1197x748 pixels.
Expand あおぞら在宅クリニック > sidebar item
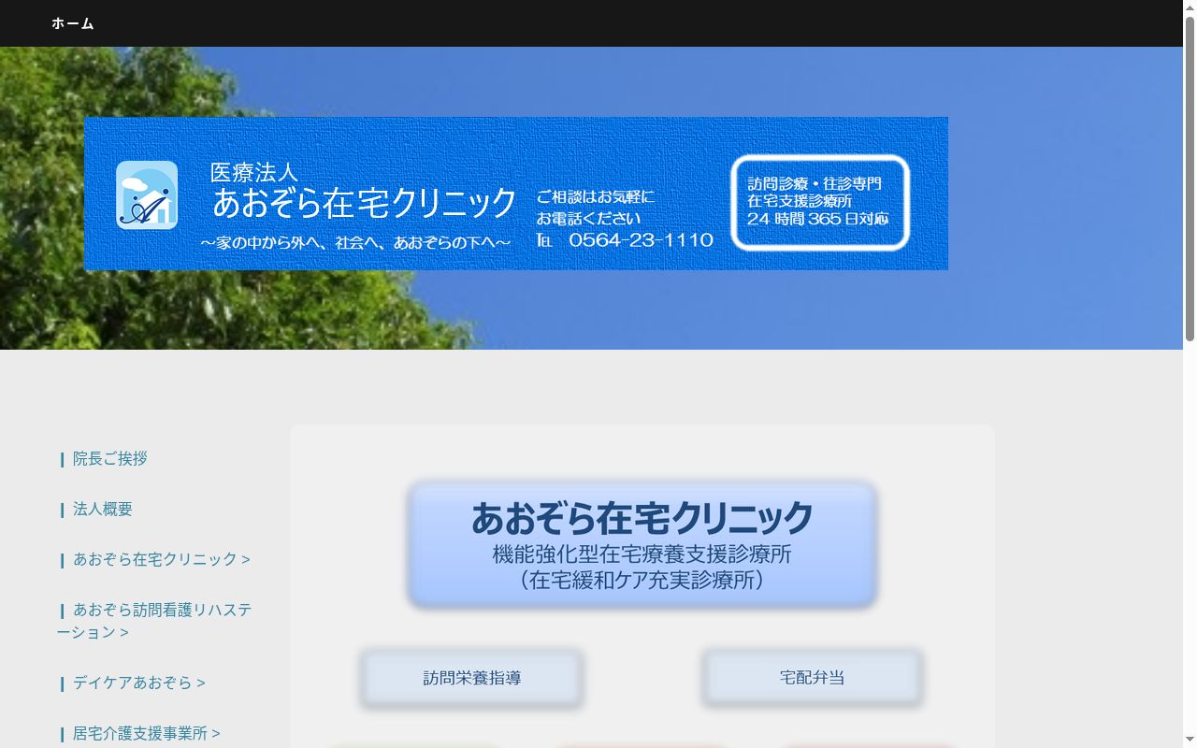[162, 559]
